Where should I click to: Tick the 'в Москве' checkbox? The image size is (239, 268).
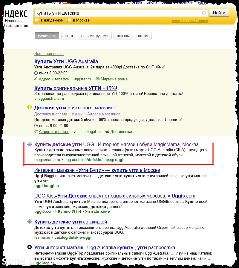point(69,20)
